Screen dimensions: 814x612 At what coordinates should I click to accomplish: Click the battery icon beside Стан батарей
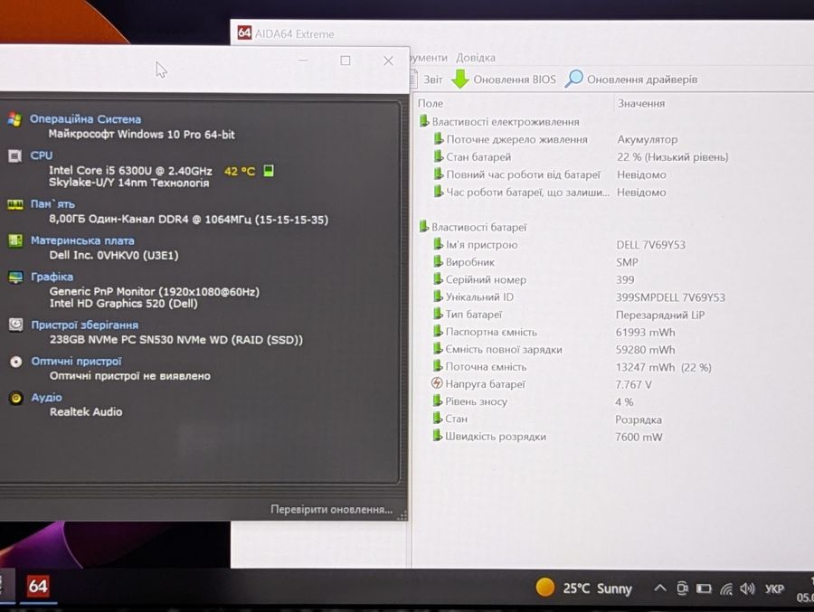[439, 156]
